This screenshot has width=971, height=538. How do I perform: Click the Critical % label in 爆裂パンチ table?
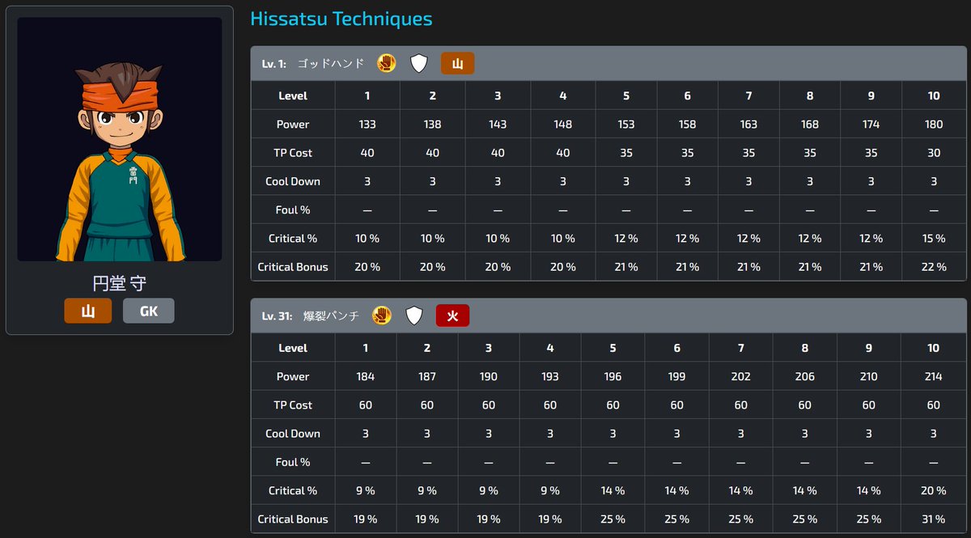point(293,491)
